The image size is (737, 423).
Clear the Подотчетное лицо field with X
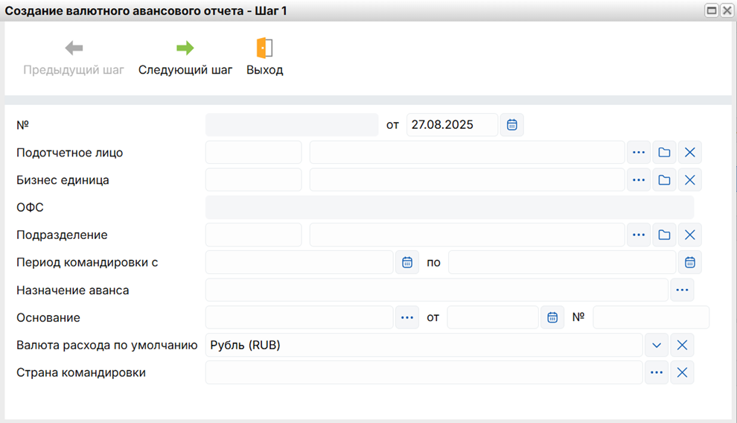689,153
